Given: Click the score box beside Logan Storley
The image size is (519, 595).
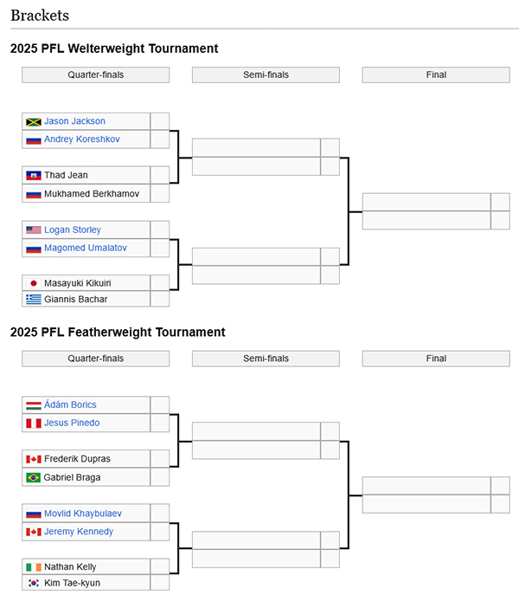Looking at the screenshot, I should click(x=160, y=230).
